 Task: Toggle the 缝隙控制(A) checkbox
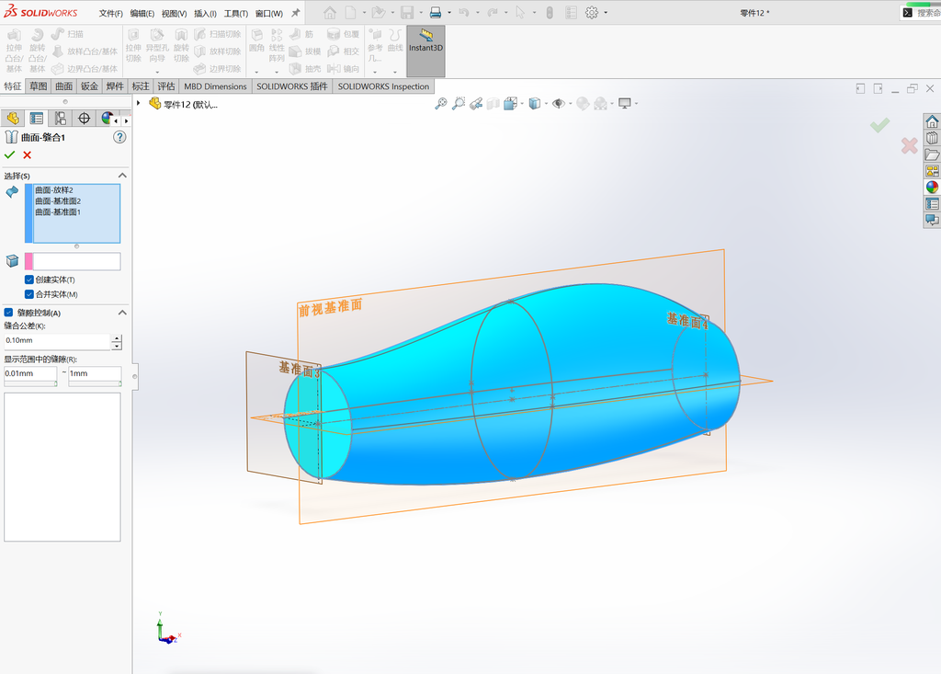tap(8, 313)
